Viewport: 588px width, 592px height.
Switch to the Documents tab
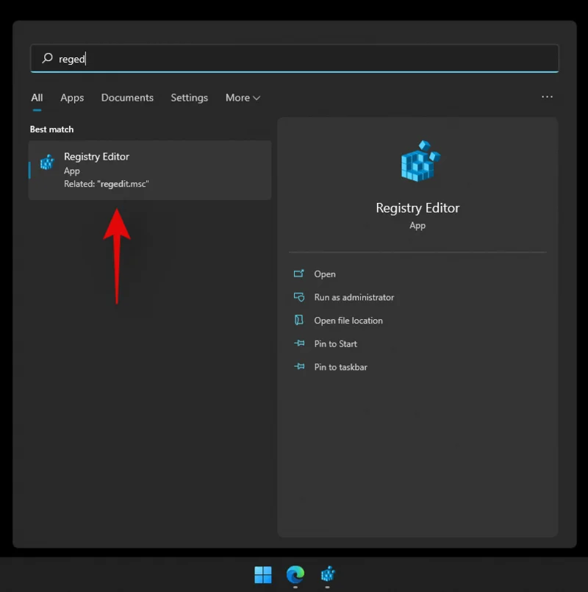coord(127,97)
